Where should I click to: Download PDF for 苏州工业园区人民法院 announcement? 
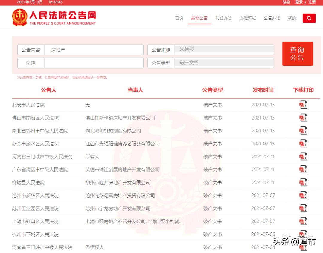(303, 208)
